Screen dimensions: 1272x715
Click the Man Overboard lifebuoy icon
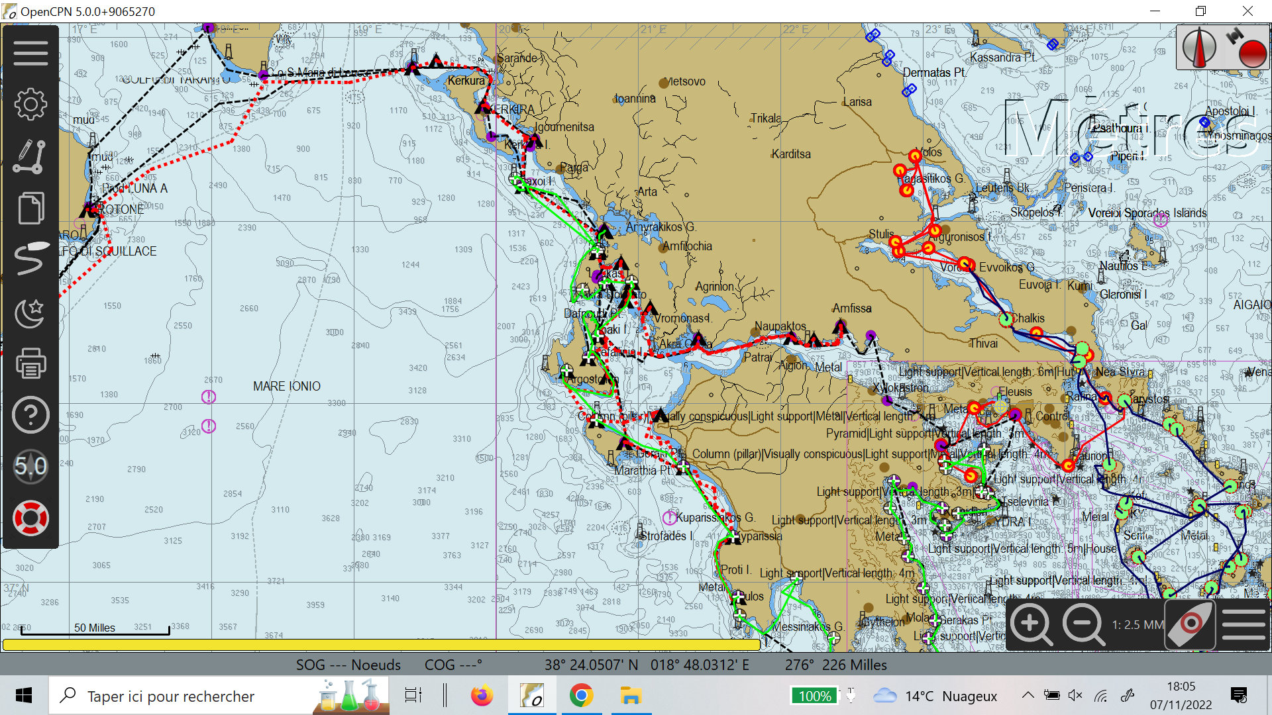coord(30,518)
